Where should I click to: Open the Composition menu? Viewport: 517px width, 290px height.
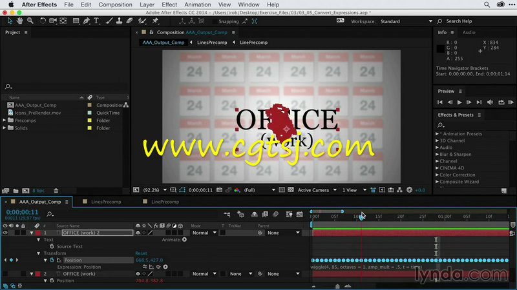[115, 5]
